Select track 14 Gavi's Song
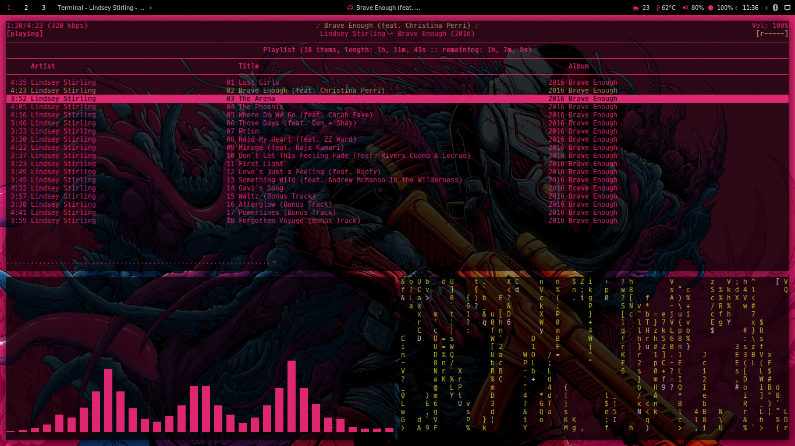 (397, 188)
